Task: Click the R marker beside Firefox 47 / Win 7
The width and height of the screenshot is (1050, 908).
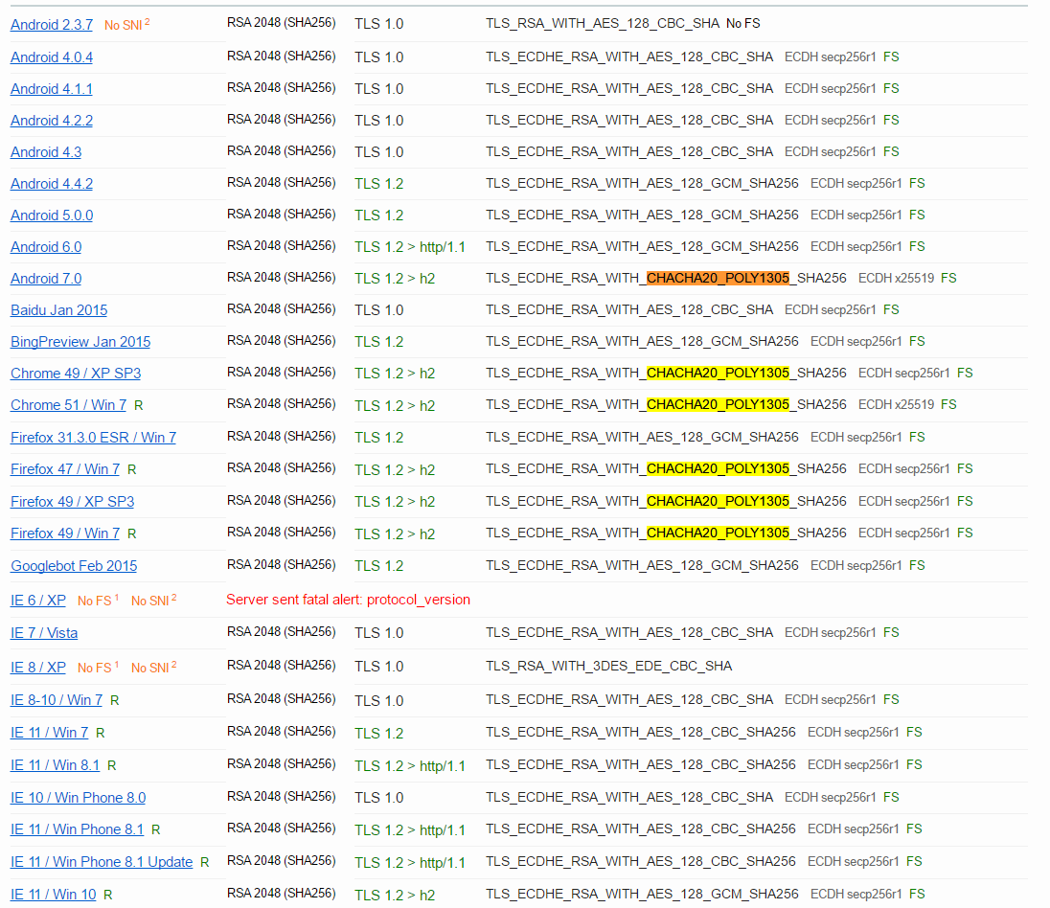Action: pos(132,470)
